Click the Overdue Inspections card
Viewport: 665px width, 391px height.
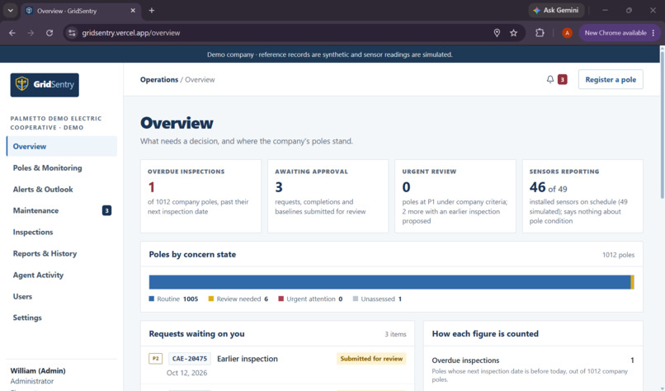click(x=200, y=196)
